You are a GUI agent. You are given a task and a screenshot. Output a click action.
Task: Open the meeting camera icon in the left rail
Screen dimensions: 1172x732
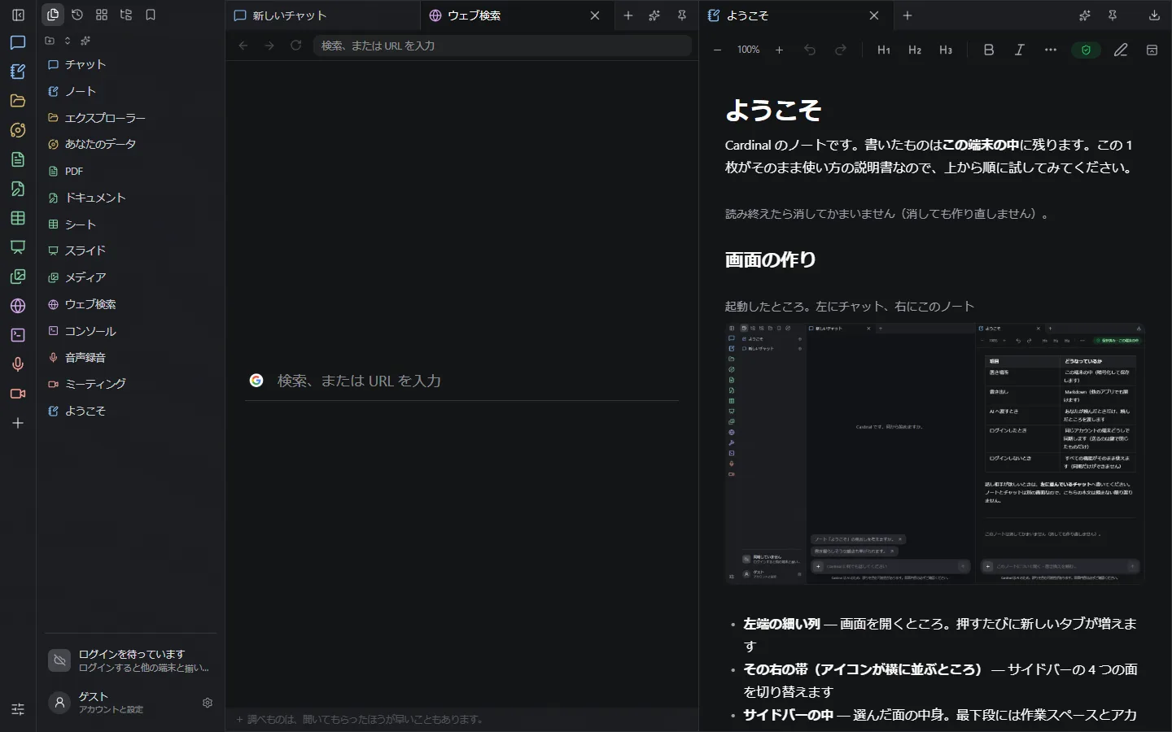pyautogui.click(x=18, y=394)
